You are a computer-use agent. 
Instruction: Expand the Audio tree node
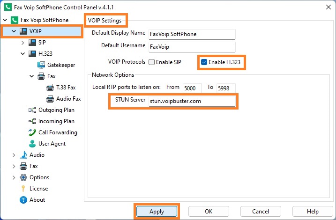pos(14,155)
